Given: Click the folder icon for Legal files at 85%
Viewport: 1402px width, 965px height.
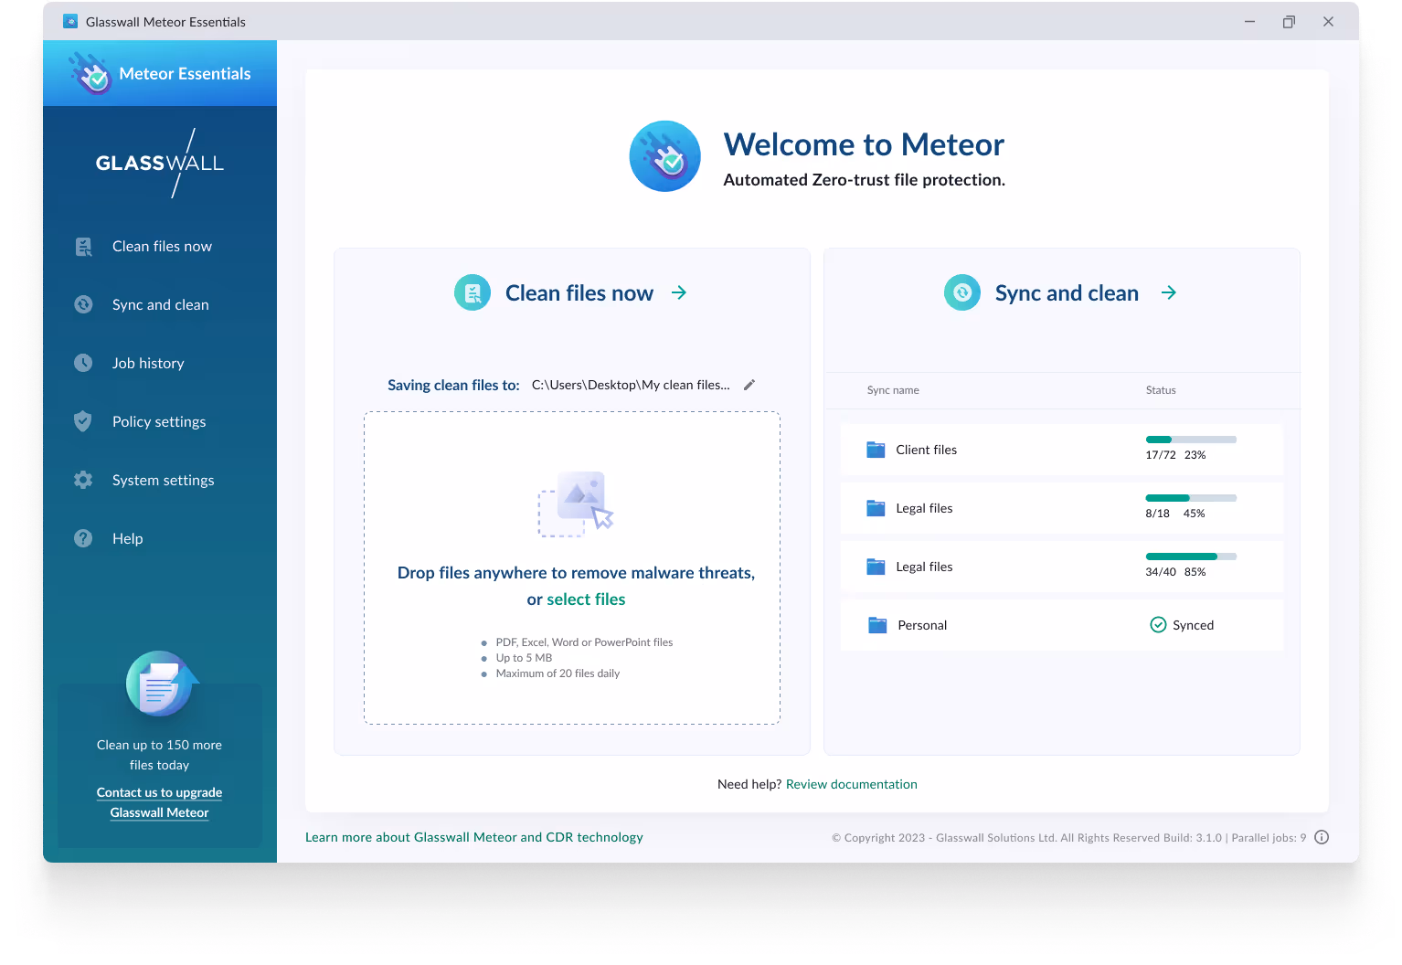Looking at the screenshot, I should point(876,567).
